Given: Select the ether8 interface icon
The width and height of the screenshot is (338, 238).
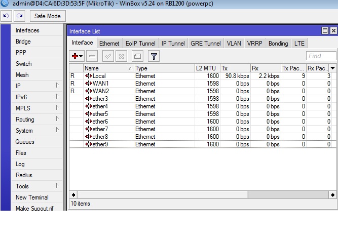Looking at the screenshot, I should (x=88, y=137).
